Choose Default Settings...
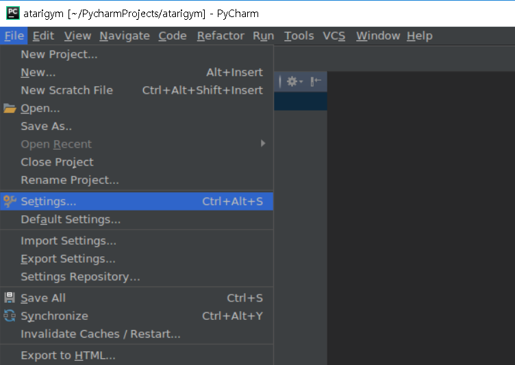This screenshot has height=365, width=515. (137, 219)
